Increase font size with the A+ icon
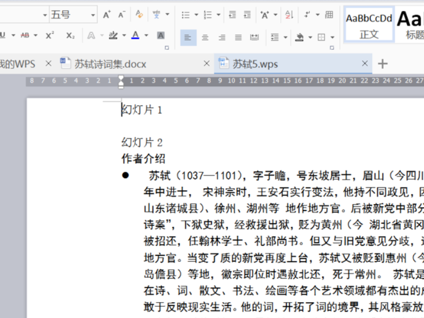Viewport: 424px width, 318px height. point(107,14)
